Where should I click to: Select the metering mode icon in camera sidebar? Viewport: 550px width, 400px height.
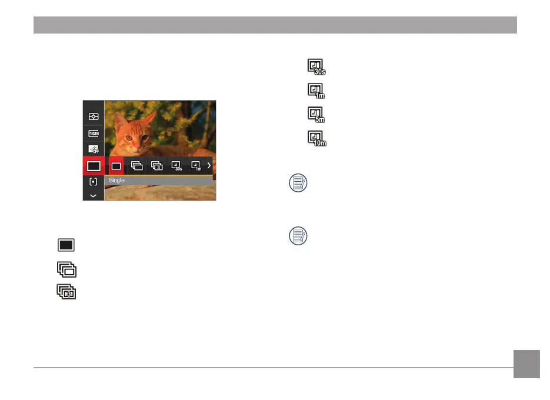click(94, 116)
